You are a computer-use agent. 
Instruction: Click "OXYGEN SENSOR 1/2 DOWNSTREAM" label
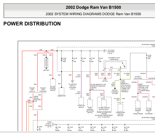click(x=138, y=111)
